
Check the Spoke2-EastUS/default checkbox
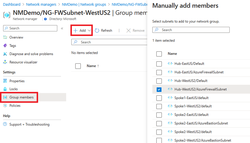159,115
